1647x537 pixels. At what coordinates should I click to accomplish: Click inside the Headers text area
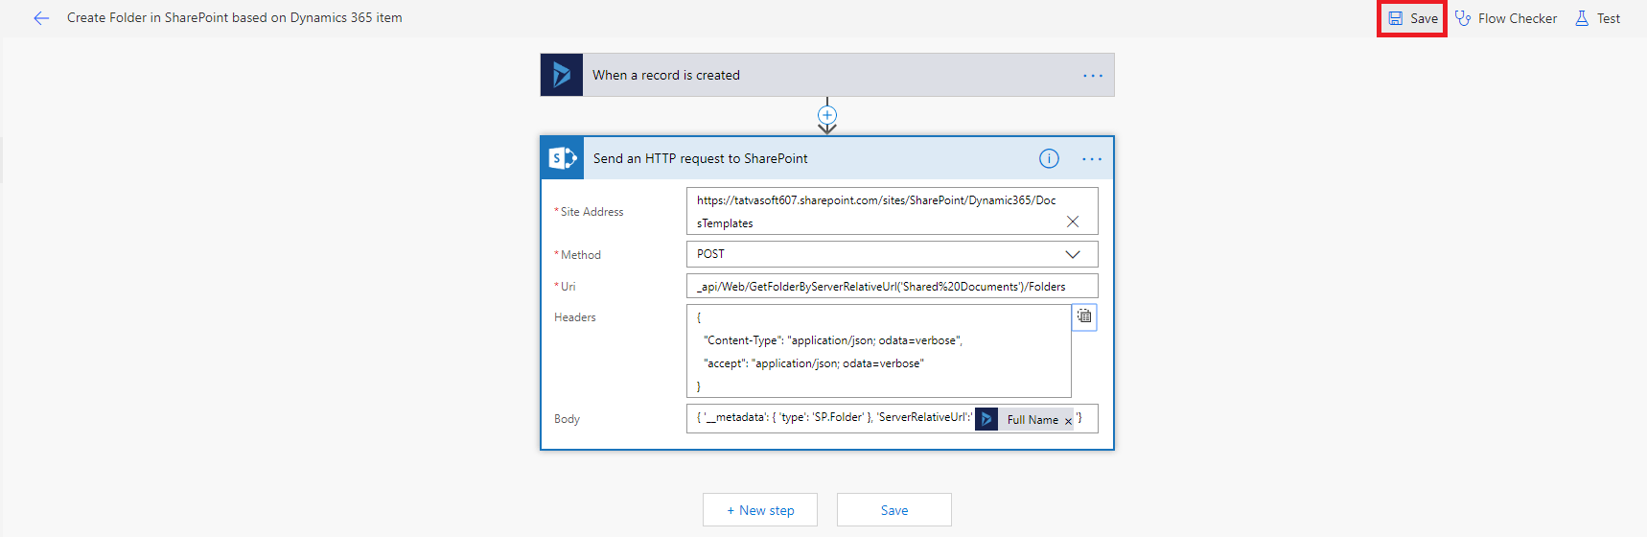879,351
